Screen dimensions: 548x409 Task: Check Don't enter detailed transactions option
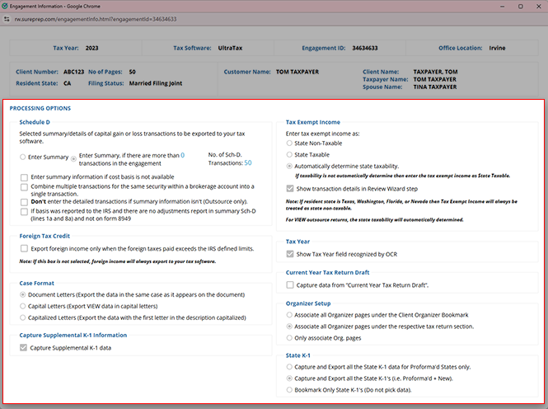[24, 202]
